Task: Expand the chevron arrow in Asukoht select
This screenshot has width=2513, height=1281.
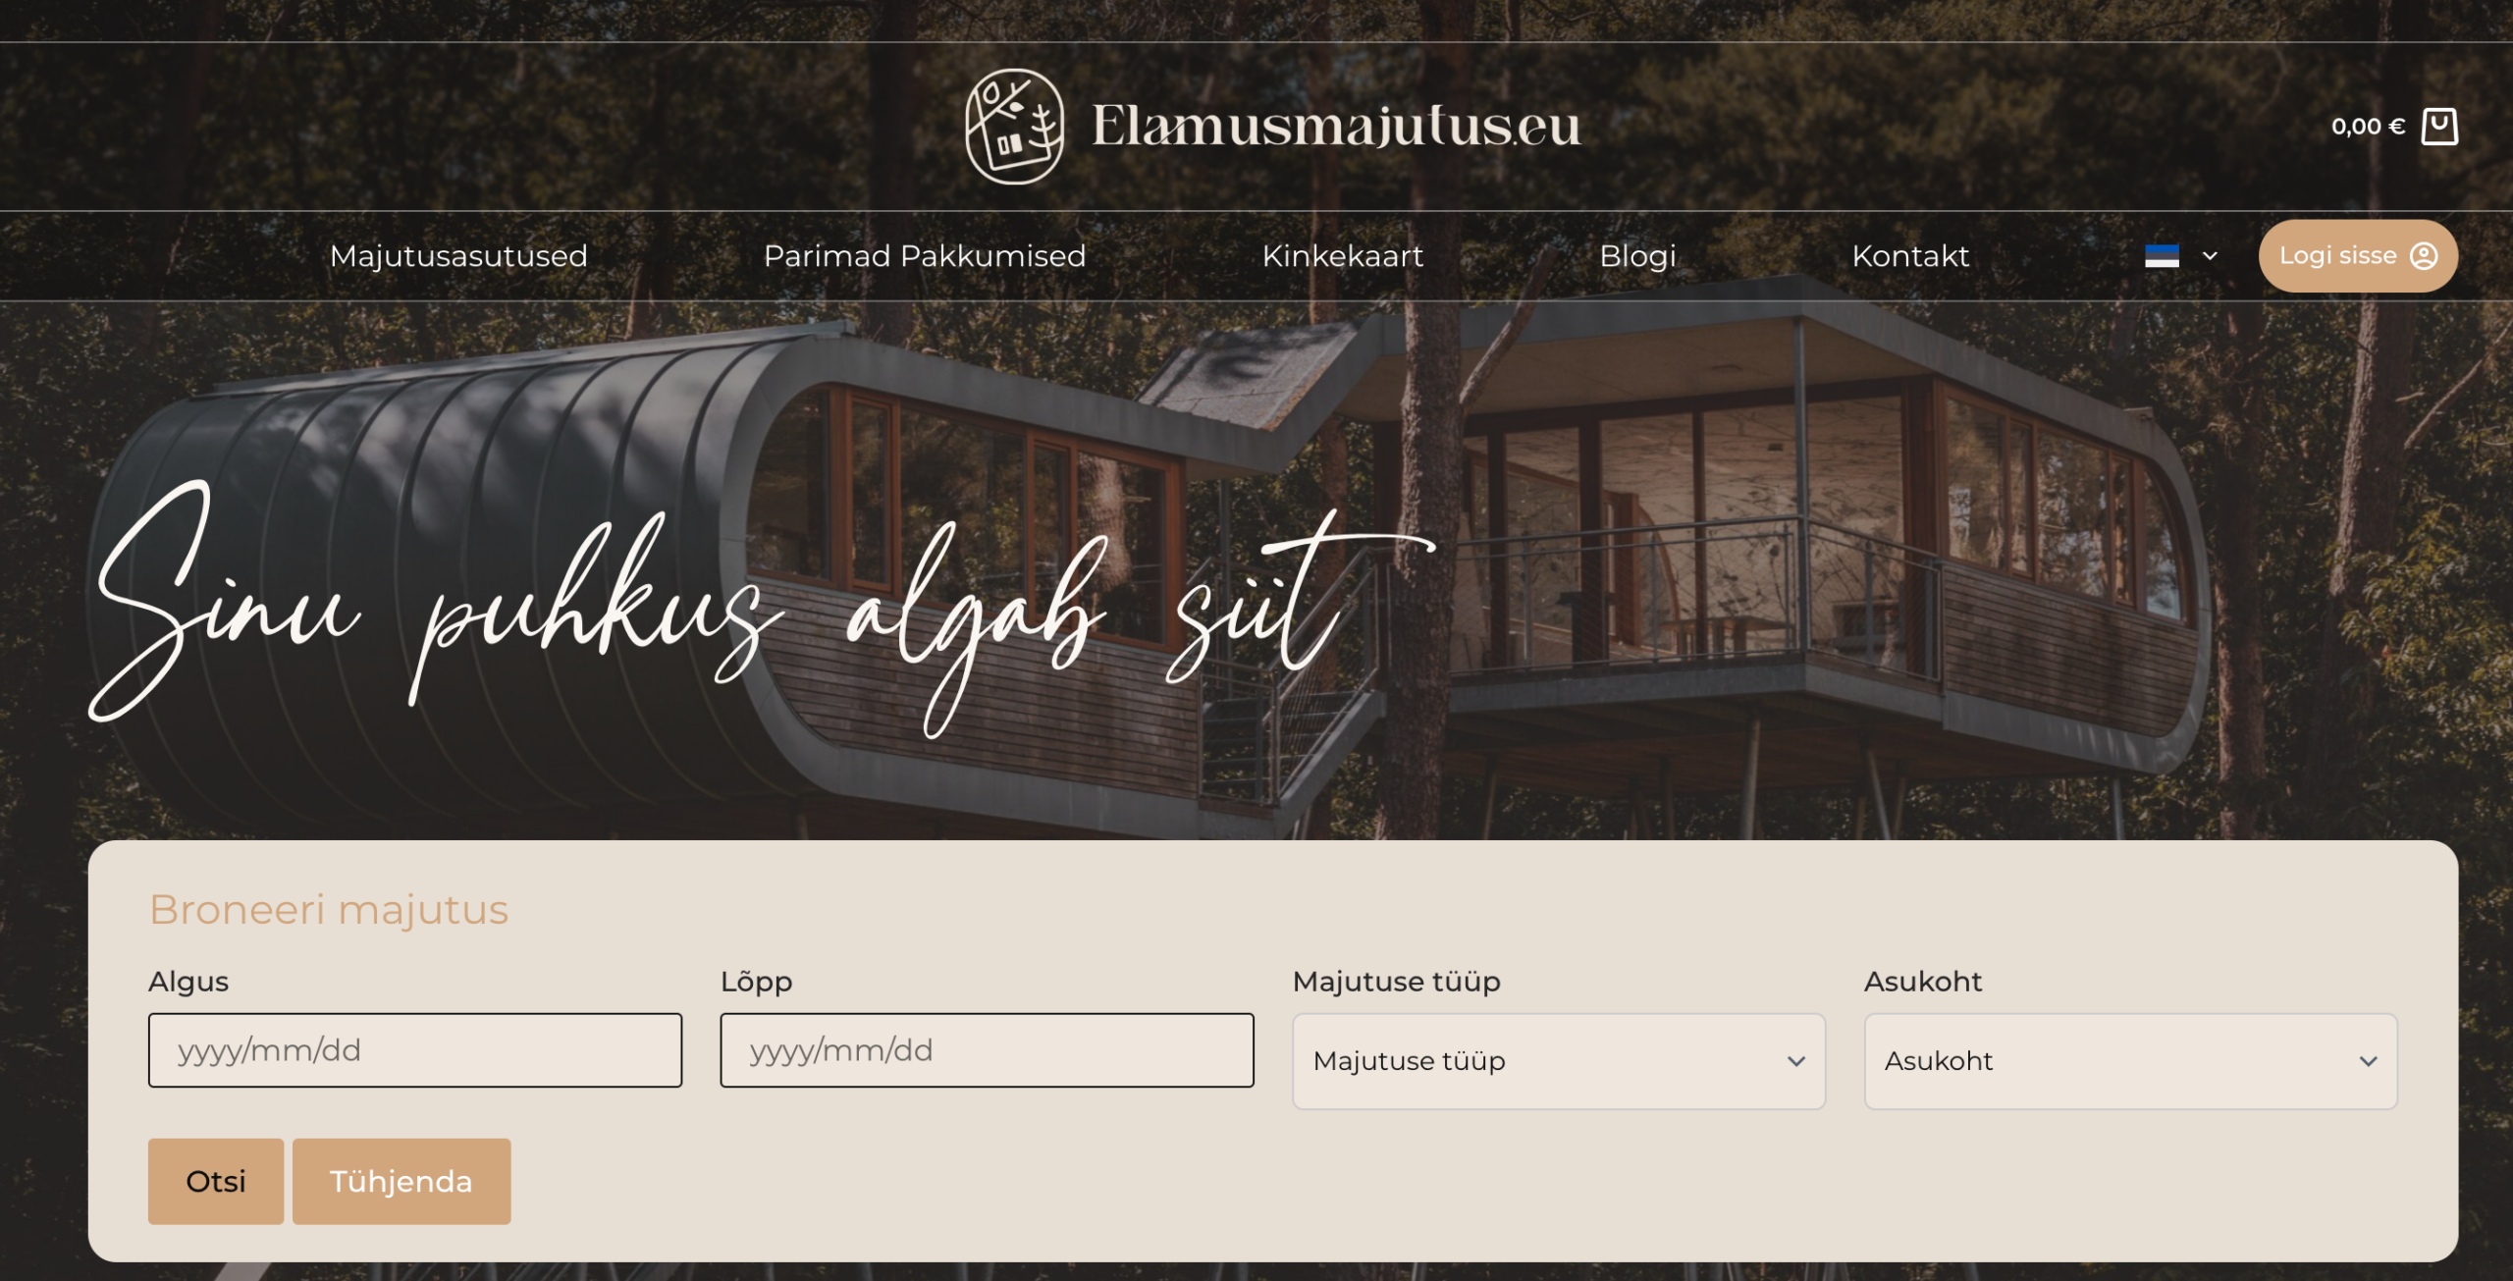Action: (2368, 1061)
